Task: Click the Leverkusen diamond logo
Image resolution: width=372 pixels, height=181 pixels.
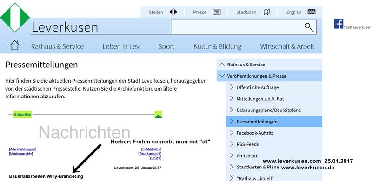Action: point(15,18)
